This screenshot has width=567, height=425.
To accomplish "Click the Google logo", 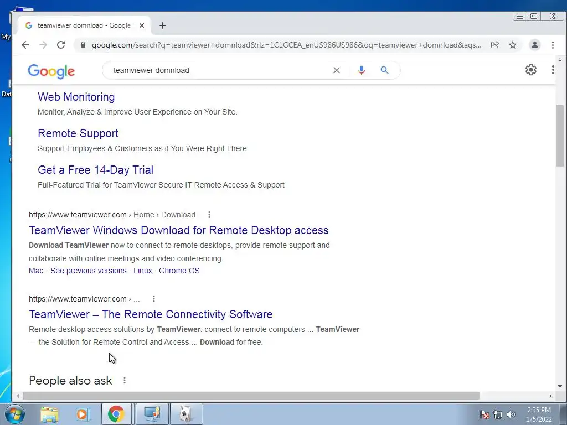I will click(51, 71).
